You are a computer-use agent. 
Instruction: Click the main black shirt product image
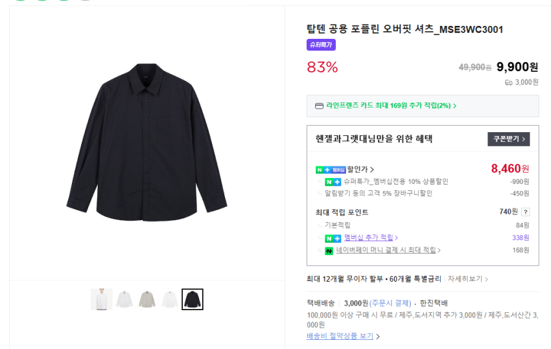[x=147, y=142]
